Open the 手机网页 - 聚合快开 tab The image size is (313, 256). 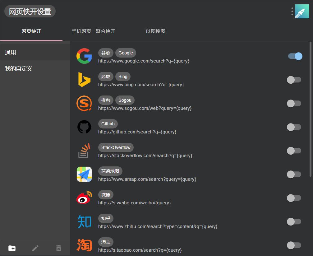pos(94,31)
